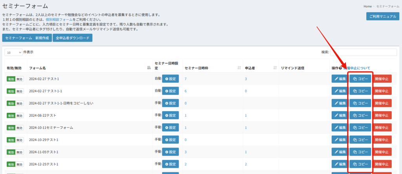The height and width of the screenshot is (174, 402).
Task: Open gear 設定 for 2024-02-27 テスト1-1
Action: click(x=170, y=91)
